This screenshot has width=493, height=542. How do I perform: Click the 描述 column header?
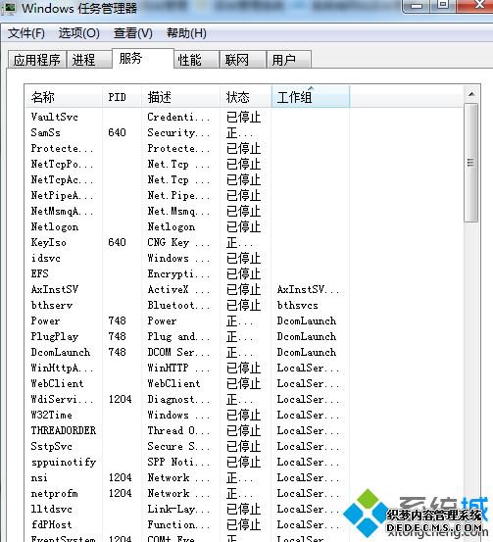tap(180, 97)
